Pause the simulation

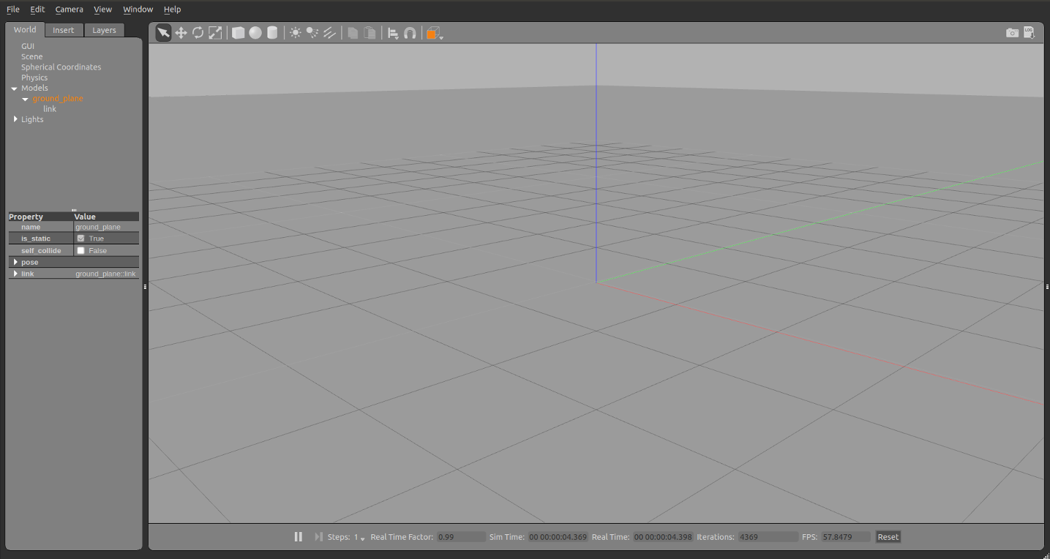coord(299,537)
